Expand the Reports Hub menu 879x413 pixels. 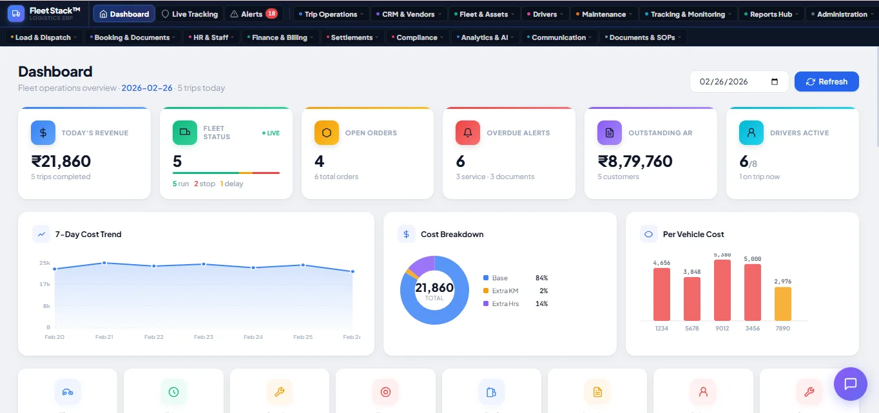pos(771,14)
